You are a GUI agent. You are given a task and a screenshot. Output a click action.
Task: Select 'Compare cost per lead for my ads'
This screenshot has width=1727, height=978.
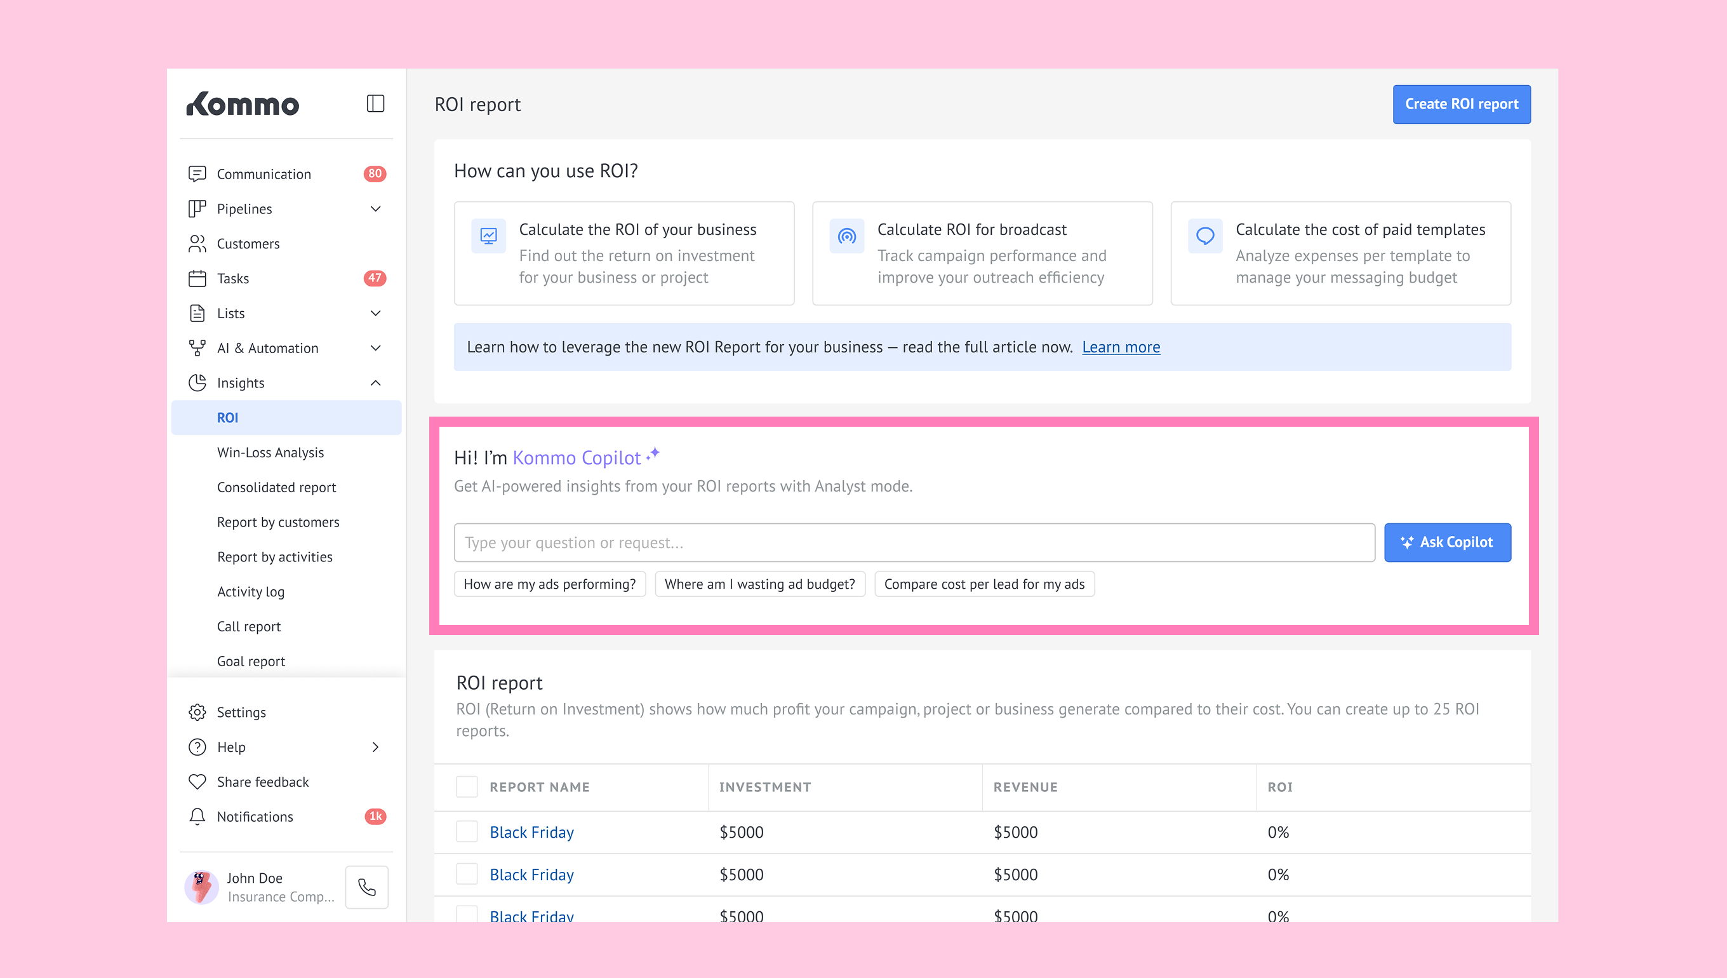point(984,584)
